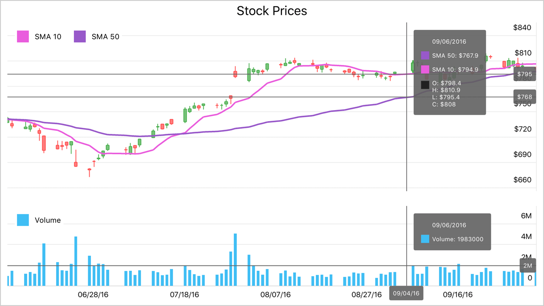
Task: Toggle the SMA 50 series legend label
Action: [x=105, y=37]
